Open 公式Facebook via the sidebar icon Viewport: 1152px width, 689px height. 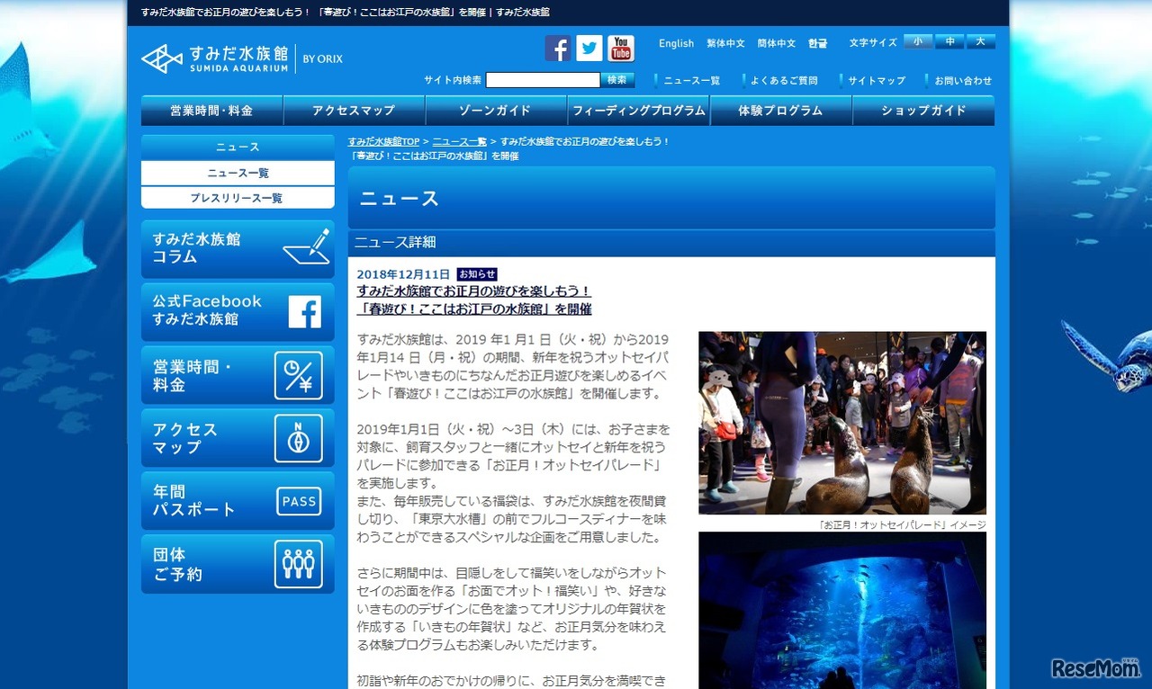tap(306, 311)
